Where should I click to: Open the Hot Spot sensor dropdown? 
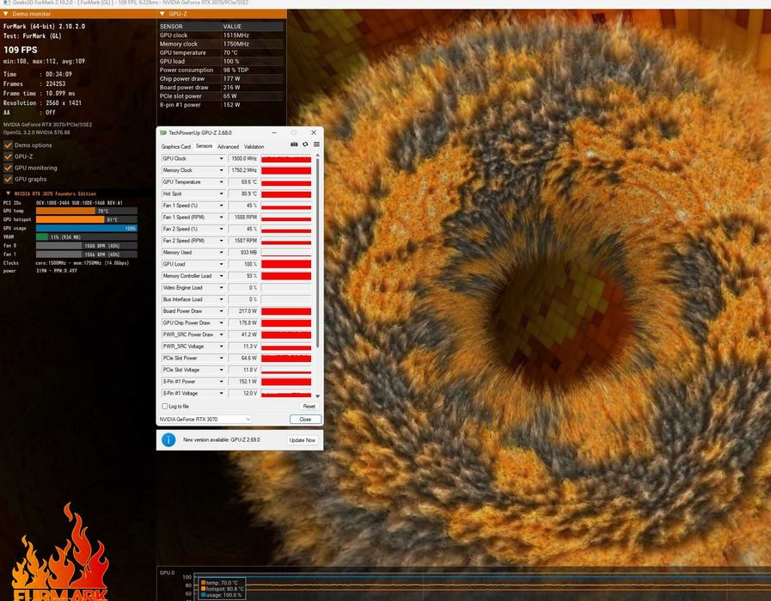[x=221, y=193]
